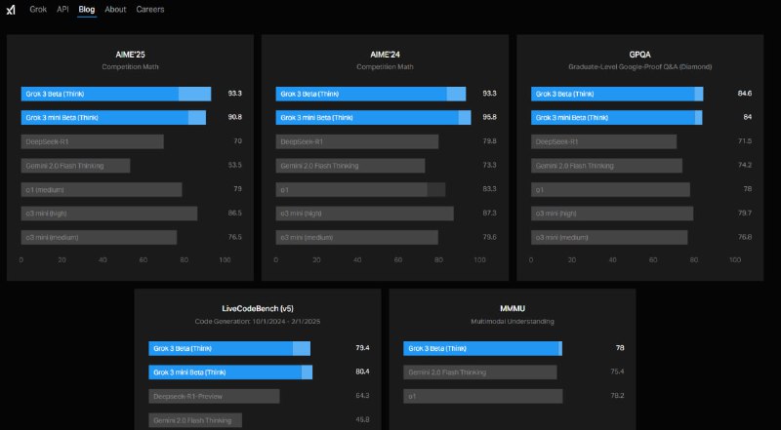Select Grok 3 mini Beta bar in AIME'24
The width and height of the screenshot is (781, 430).
pyautogui.click(x=374, y=118)
